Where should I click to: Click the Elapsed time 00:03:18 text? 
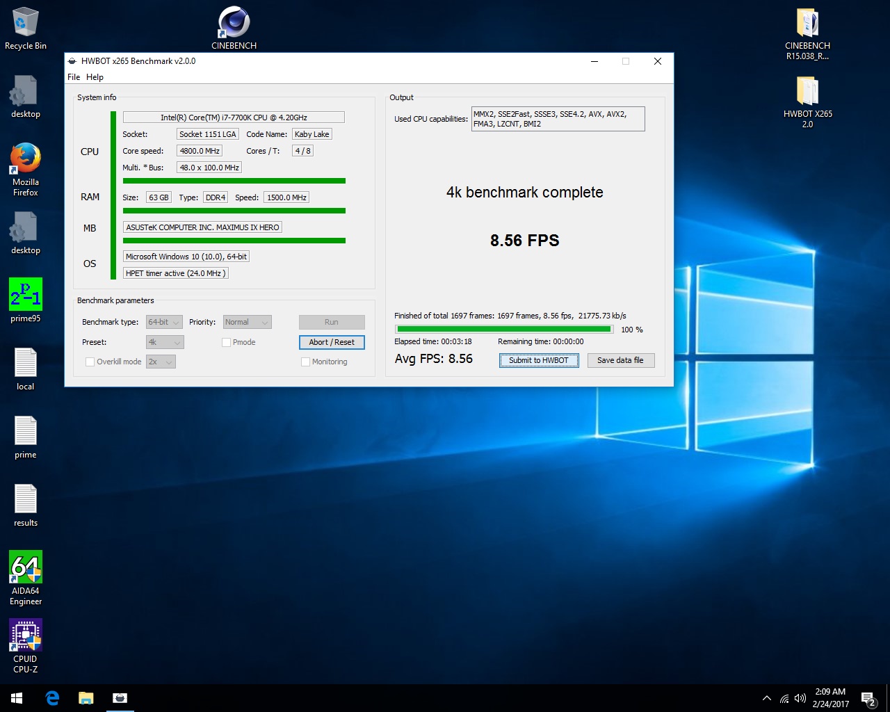(433, 341)
